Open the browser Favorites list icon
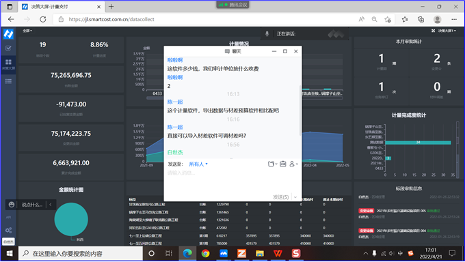 click(x=405, y=19)
